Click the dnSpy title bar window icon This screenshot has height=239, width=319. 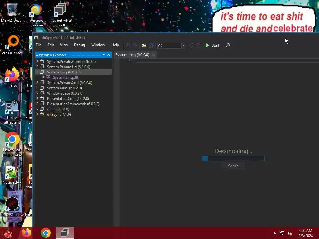pyautogui.click(x=36, y=37)
